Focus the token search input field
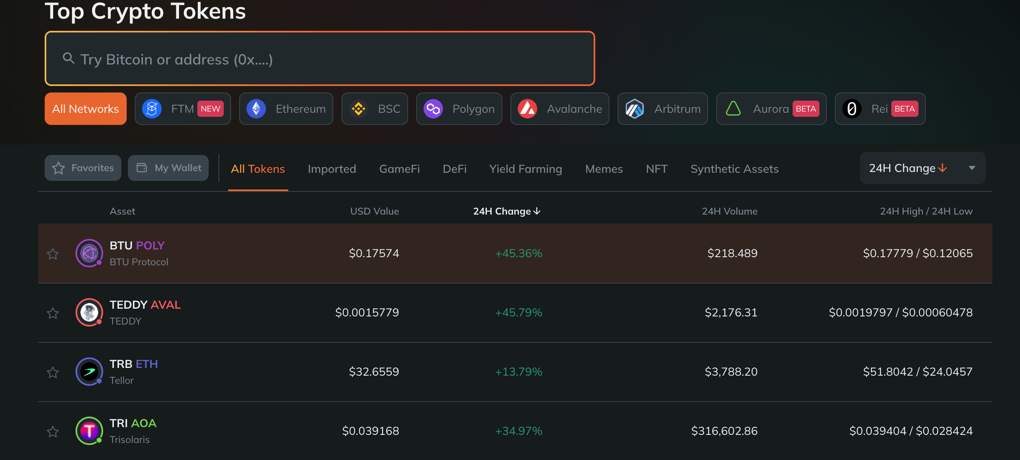This screenshot has height=460, width=1020. (320, 58)
